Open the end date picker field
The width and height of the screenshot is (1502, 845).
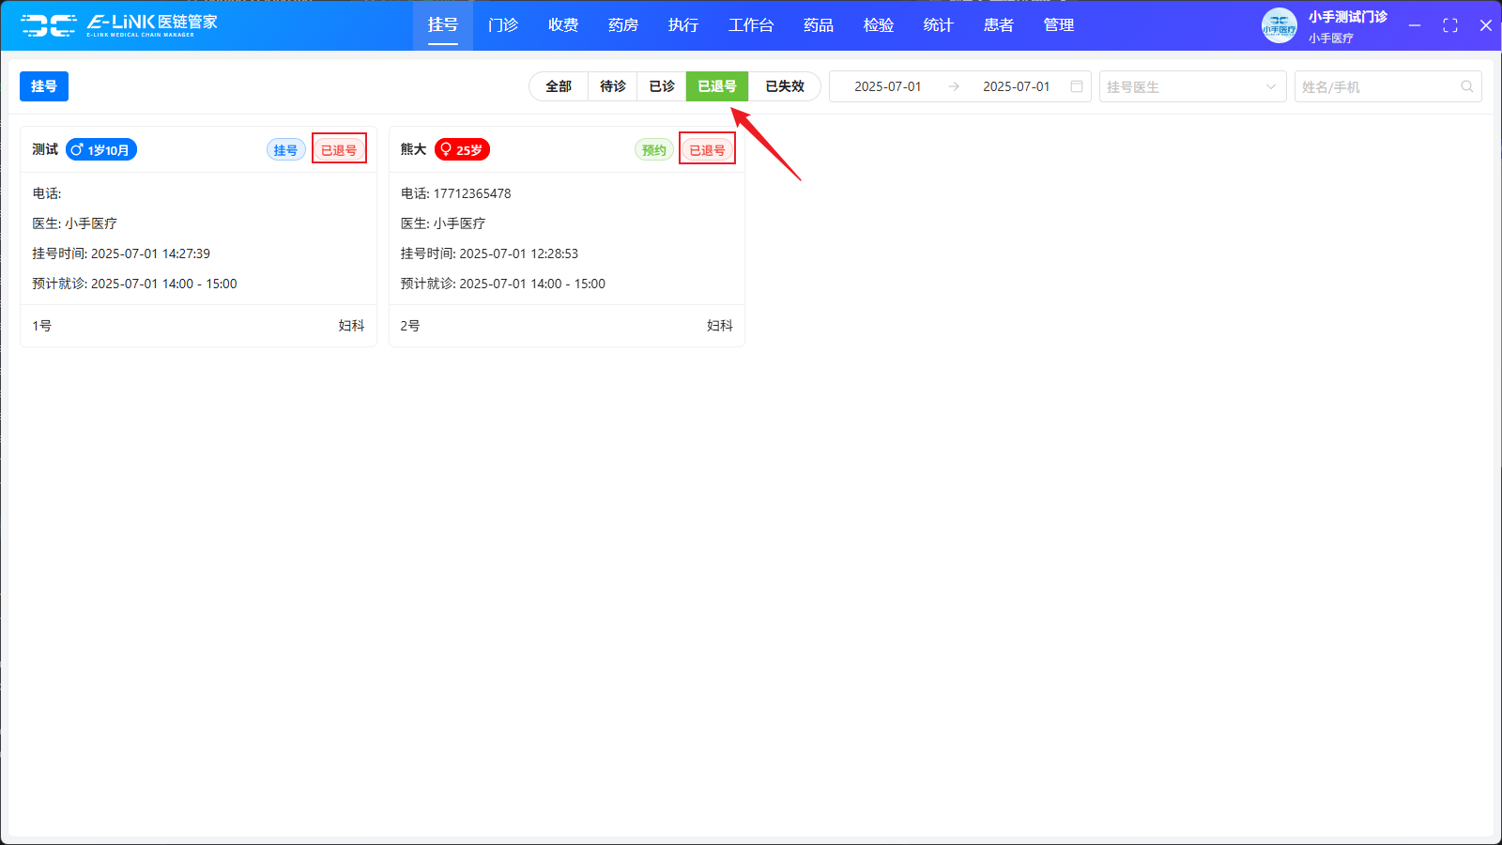(1016, 86)
